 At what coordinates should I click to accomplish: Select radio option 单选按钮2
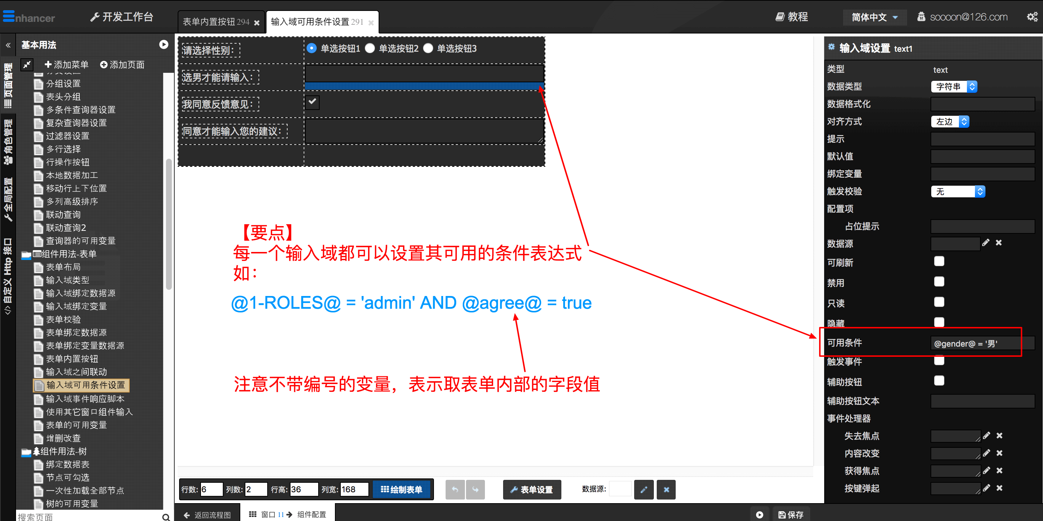pyautogui.click(x=370, y=48)
